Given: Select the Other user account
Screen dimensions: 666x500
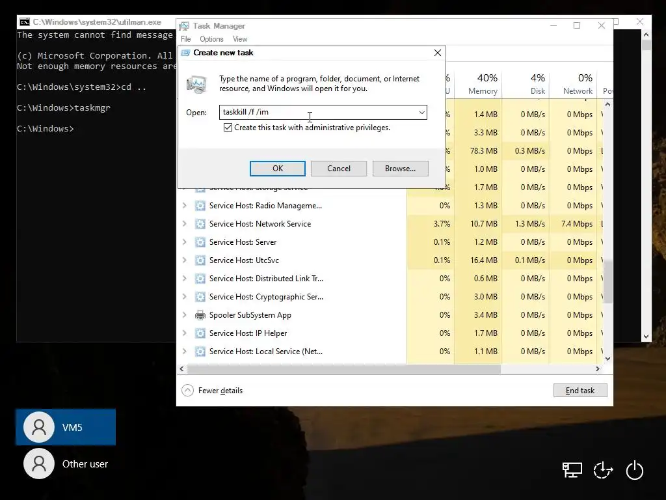Looking at the screenshot, I should click(x=66, y=464).
